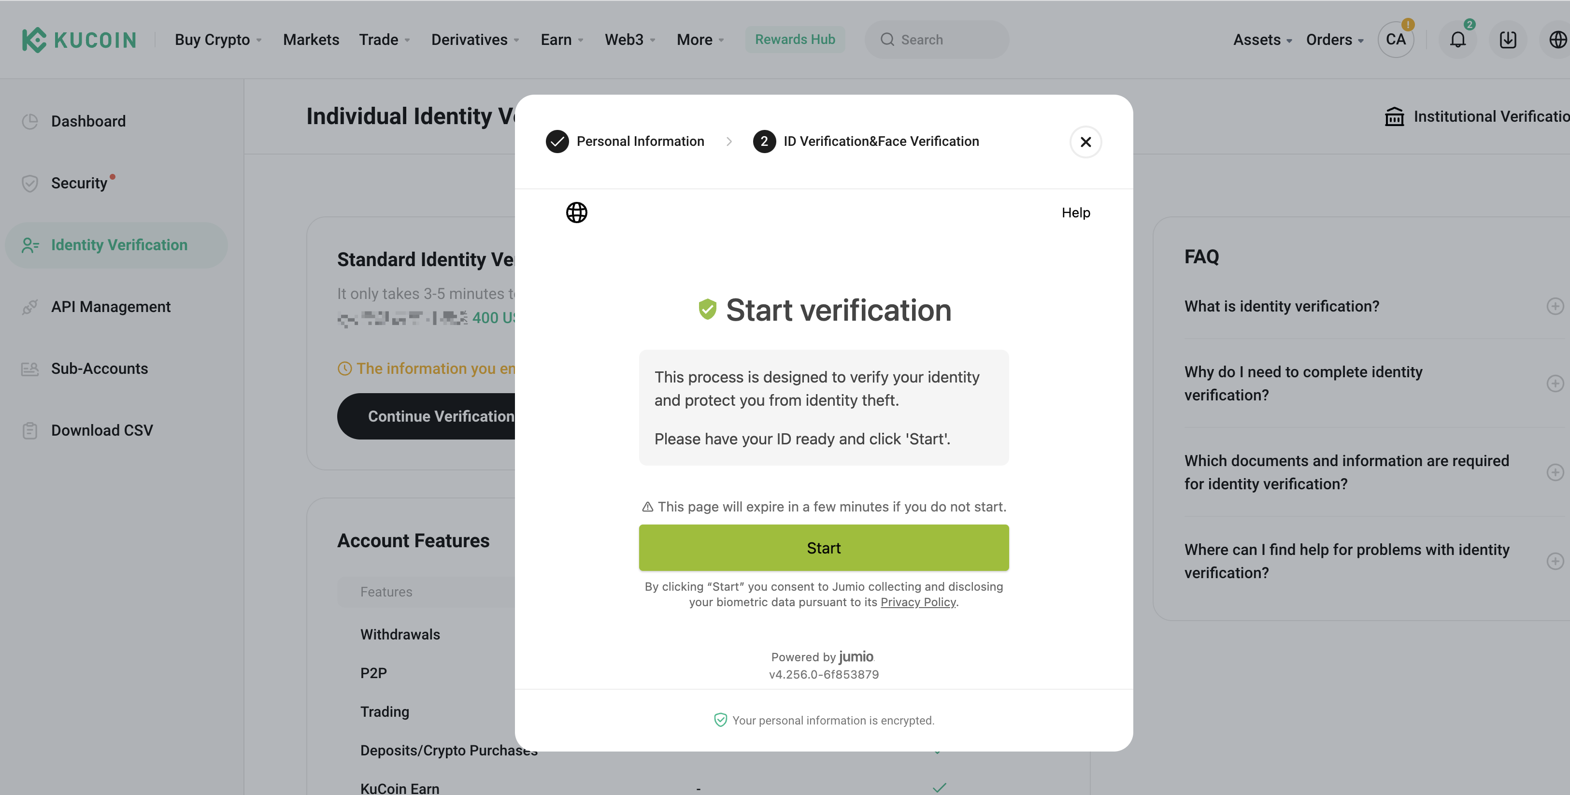The height and width of the screenshot is (795, 1570).
Task: Click inside the Search field
Action: (x=937, y=39)
